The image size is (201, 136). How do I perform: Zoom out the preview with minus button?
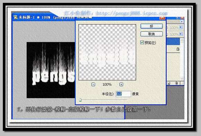coord(93,84)
